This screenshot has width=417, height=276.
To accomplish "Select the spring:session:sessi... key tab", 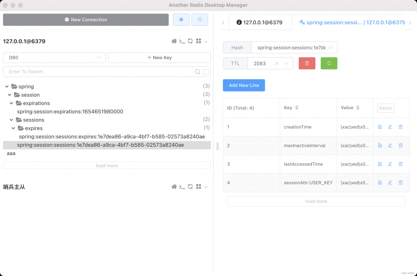I will 352,22.
